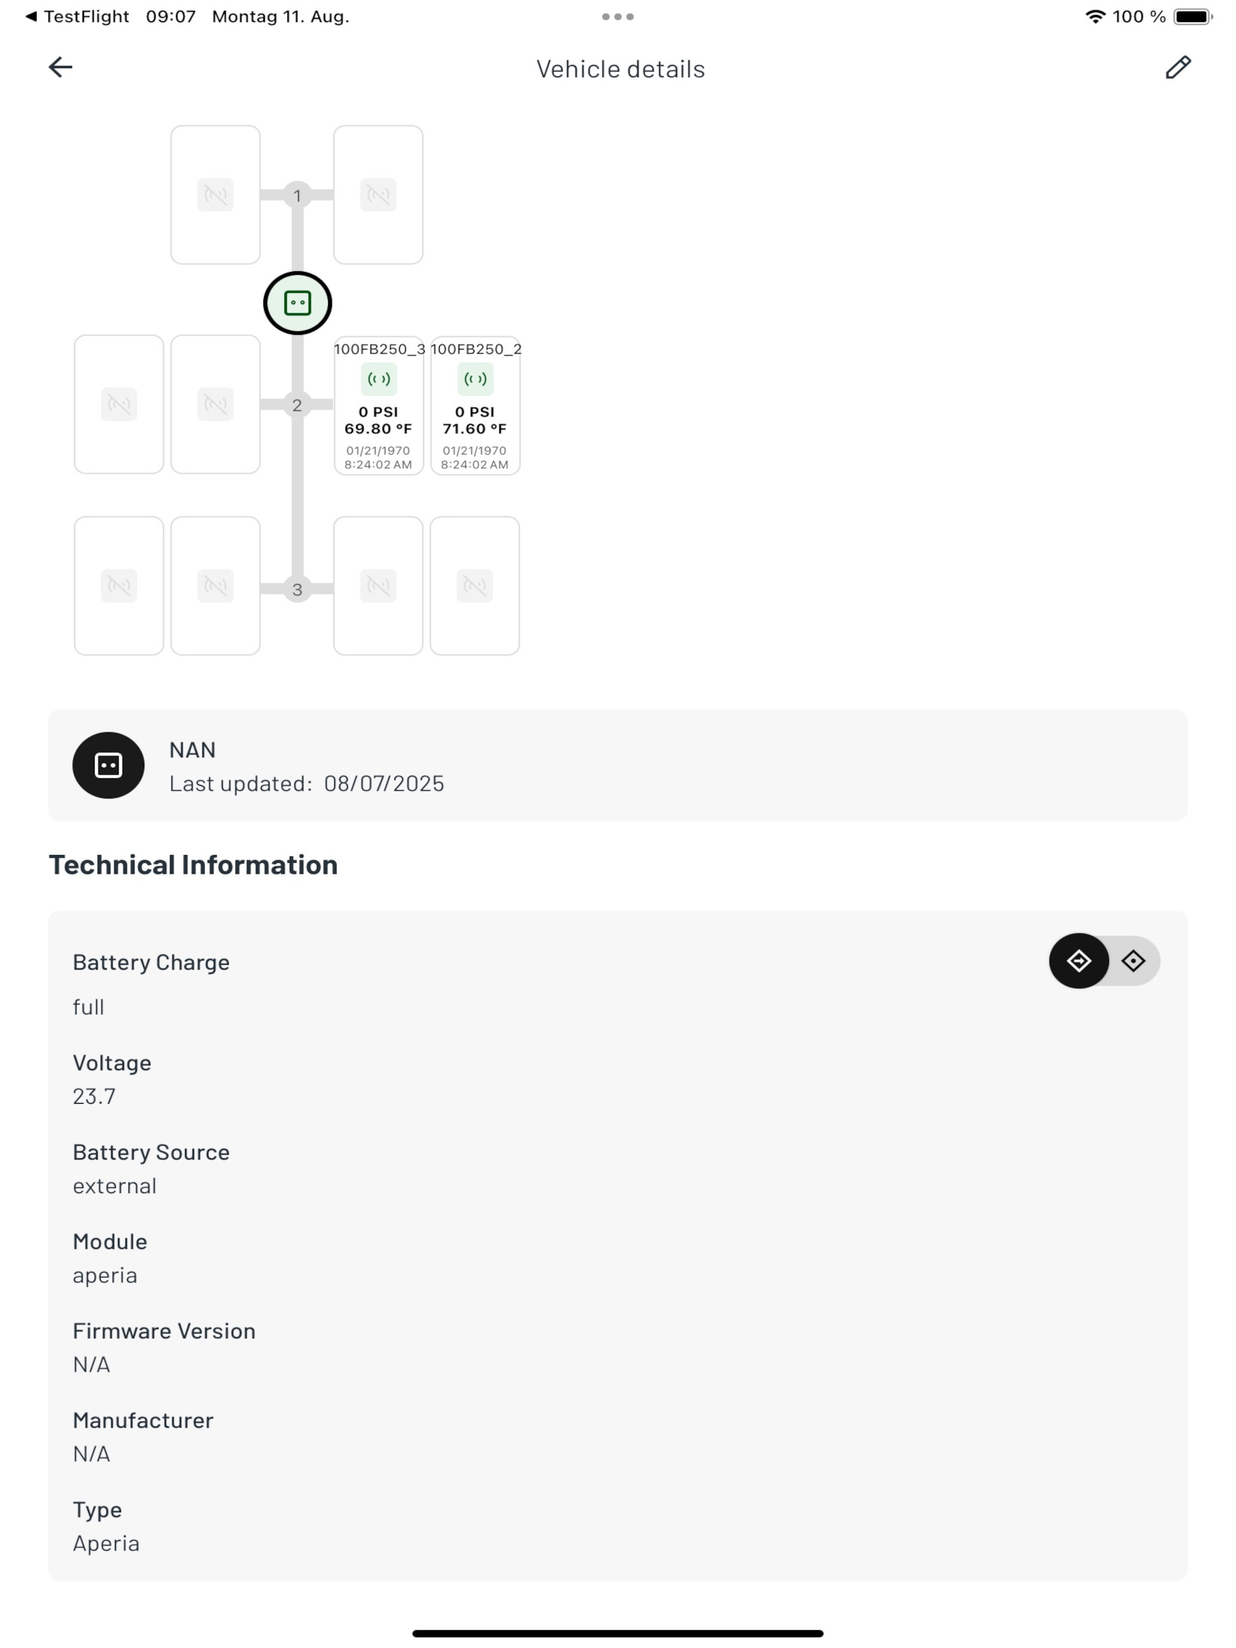The width and height of the screenshot is (1236, 1648).
Task: Tap axle 1 right tire no-signal icon
Action: click(378, 195)
